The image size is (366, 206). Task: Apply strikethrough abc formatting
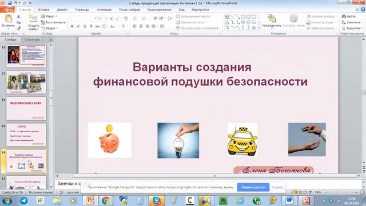(98, 26)
